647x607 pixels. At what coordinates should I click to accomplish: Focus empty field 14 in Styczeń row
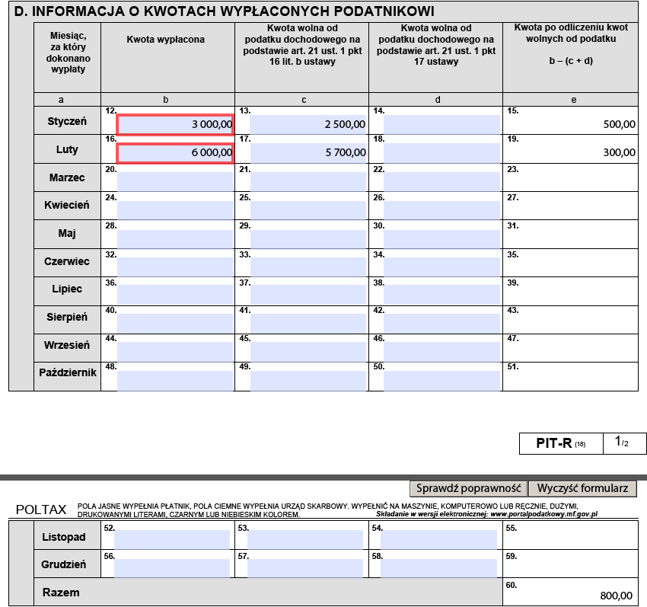coord(442,125)
